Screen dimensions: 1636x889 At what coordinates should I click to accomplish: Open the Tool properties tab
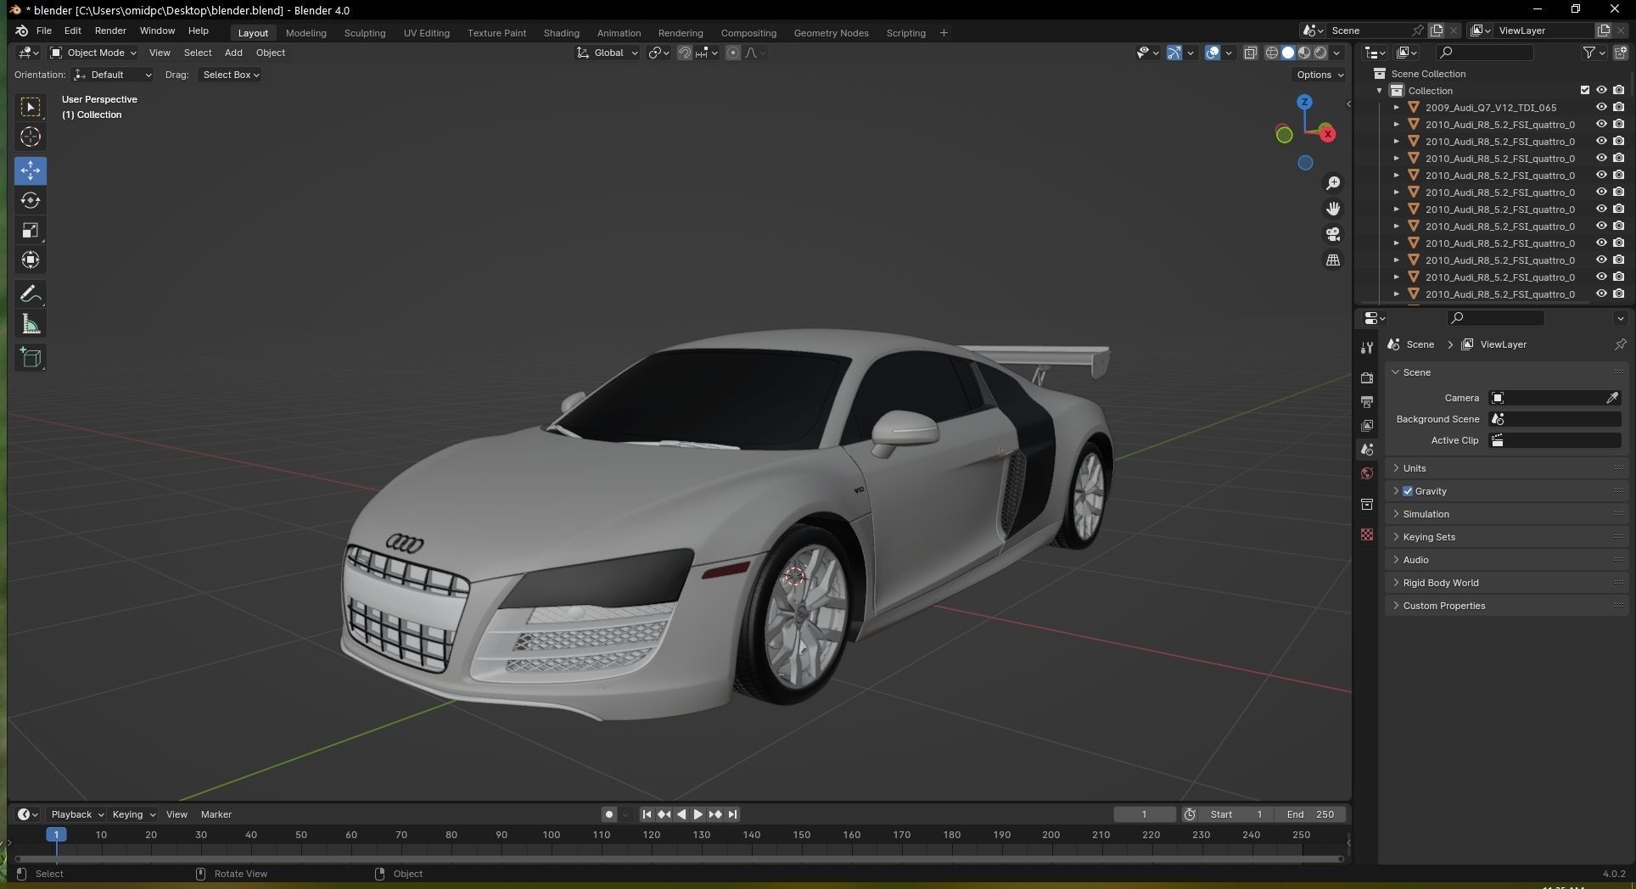click(x=1367, y=348)
